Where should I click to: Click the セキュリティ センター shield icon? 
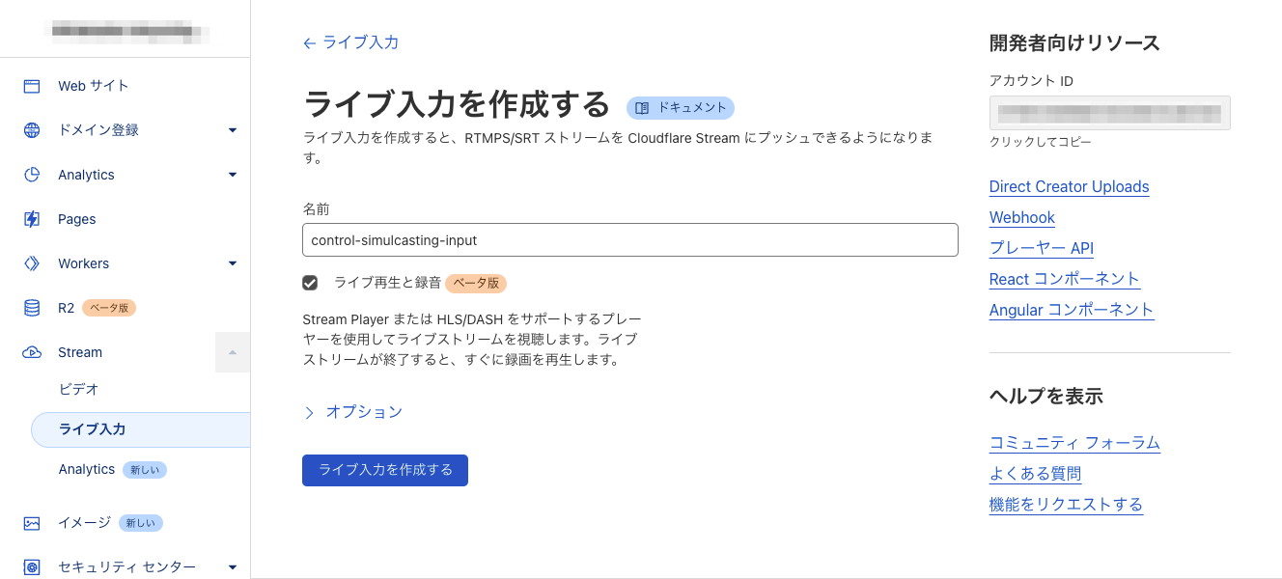31,566
